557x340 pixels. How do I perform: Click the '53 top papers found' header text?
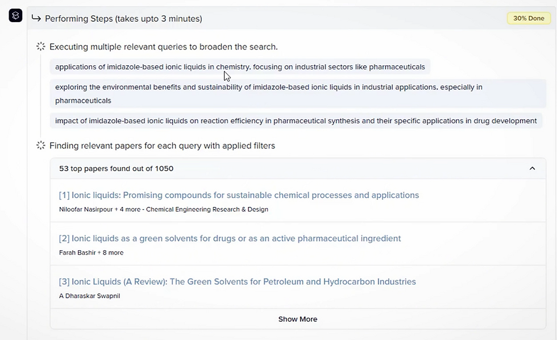point(116,168)
